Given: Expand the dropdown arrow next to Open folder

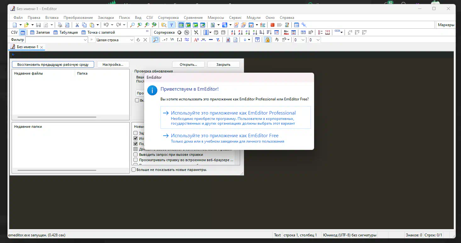Looking at the screenshot, I should point(32,25).
